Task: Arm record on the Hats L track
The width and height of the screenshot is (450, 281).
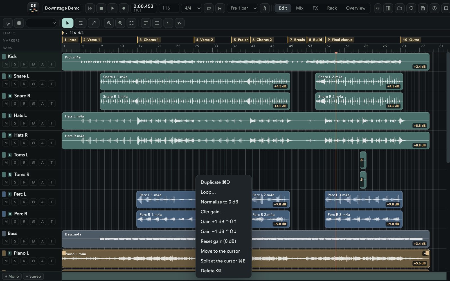Action: pyautogui.click(x=24, y=123)
